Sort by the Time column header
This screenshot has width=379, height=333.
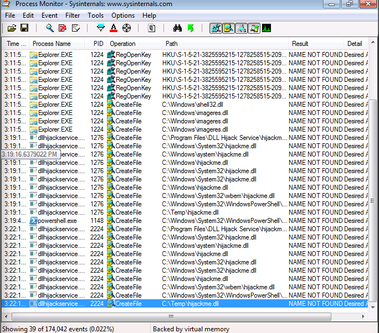(x=16, y=44)
